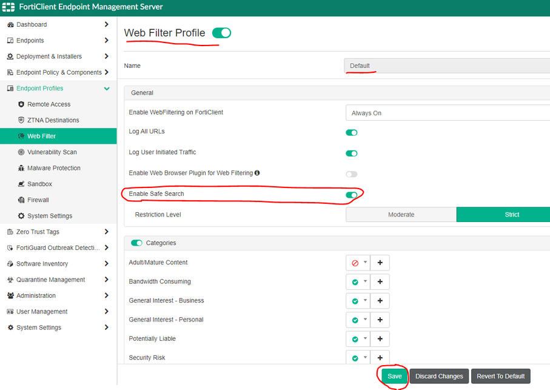Click the Save button
The image size is (550, 390).
(x=394, y=376)
